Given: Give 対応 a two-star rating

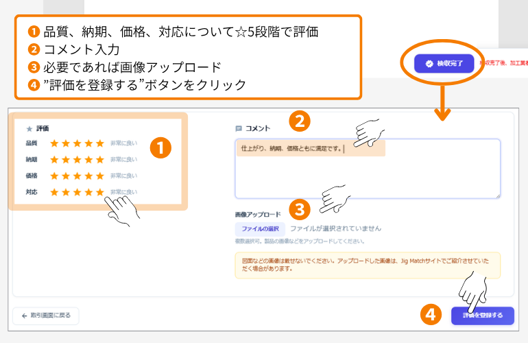Looking at the screenshot, I should (66, 192).
